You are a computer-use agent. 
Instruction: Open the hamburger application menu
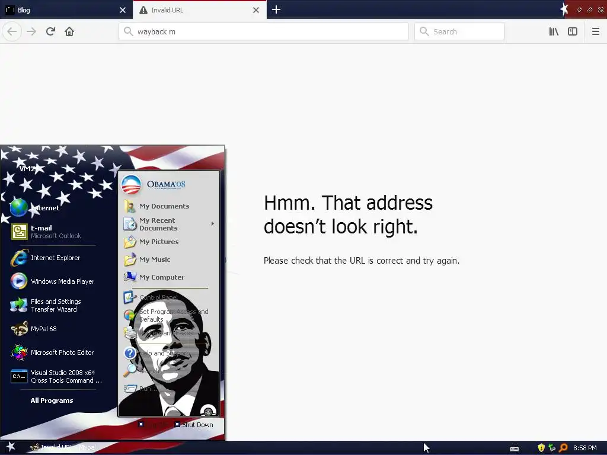tap(595, 31)
